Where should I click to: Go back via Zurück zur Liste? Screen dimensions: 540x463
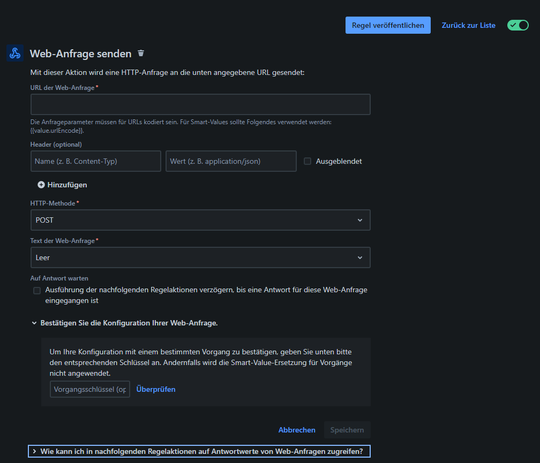click(x=468, y=25)
